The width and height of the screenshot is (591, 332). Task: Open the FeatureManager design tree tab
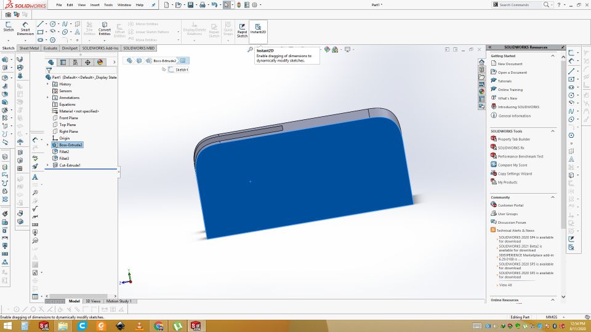(x=51, y=63)
